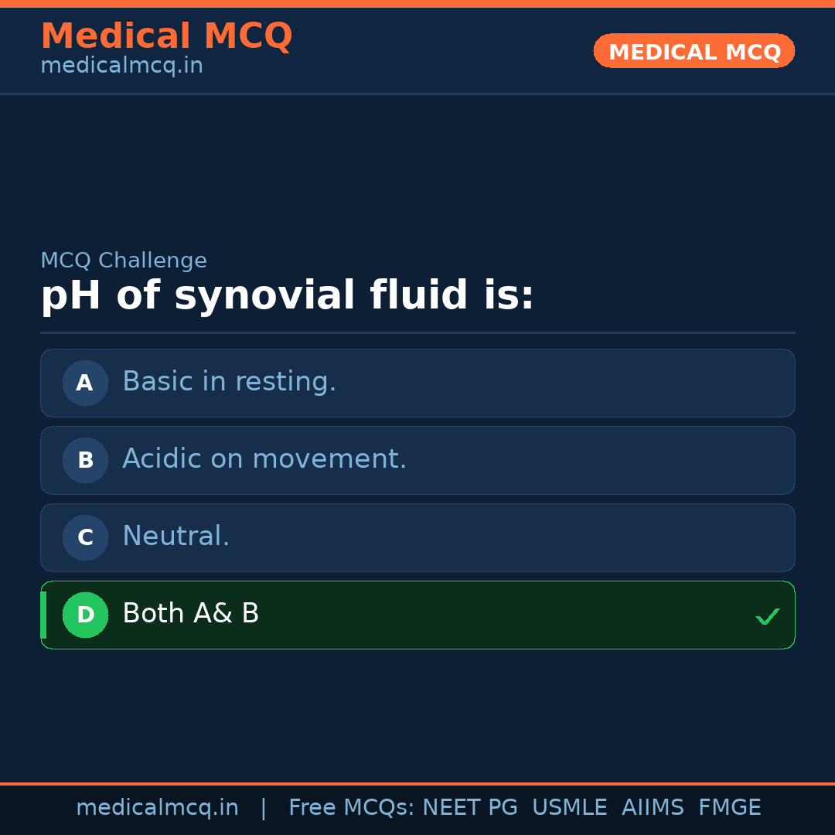Click the orange MEDICAL MCQ badge
The width and height of the screenshot is (835, 835).
click(694, 51)
